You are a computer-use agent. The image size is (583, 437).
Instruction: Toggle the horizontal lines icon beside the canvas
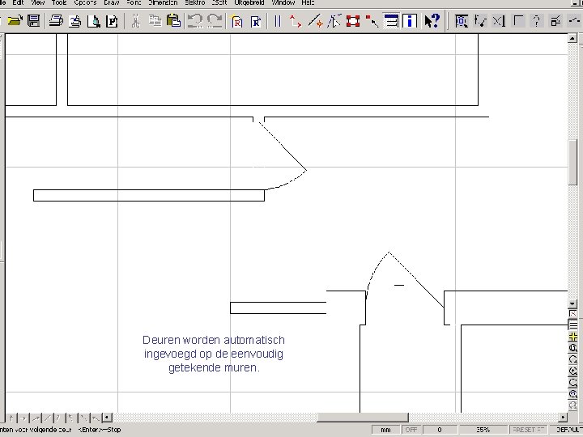[x=572, y=325]
